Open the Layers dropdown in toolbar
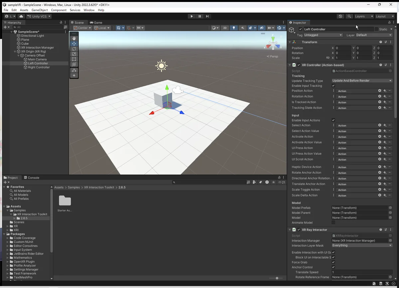The width and height of the screenshot is (399, 288). (363, 16)
